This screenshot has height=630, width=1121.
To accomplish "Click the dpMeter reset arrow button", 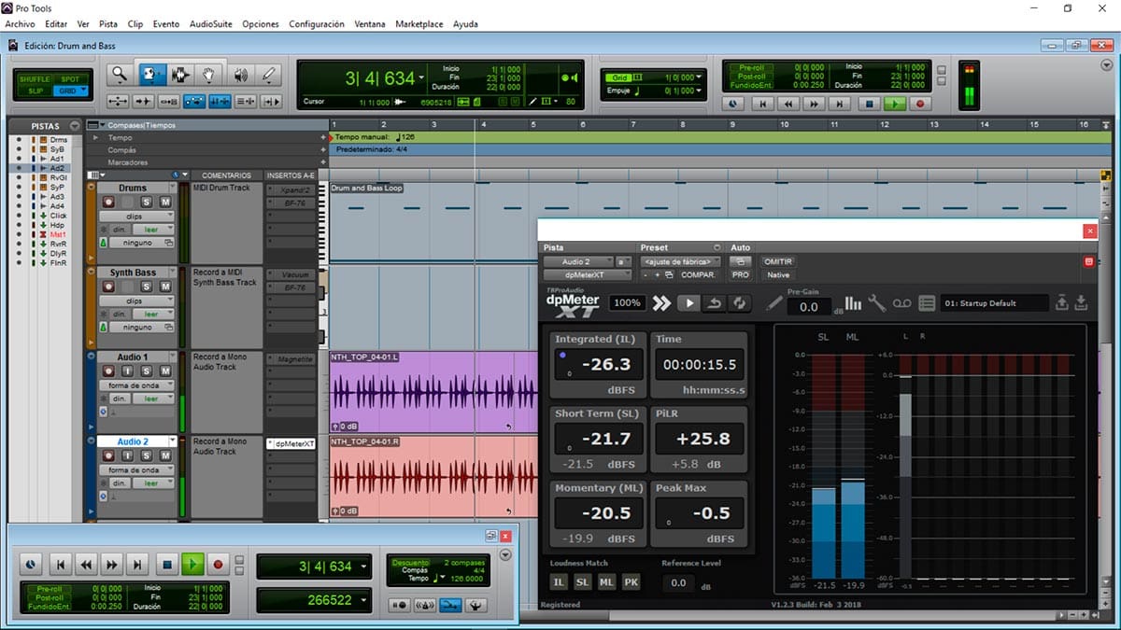I will [715, 302].
